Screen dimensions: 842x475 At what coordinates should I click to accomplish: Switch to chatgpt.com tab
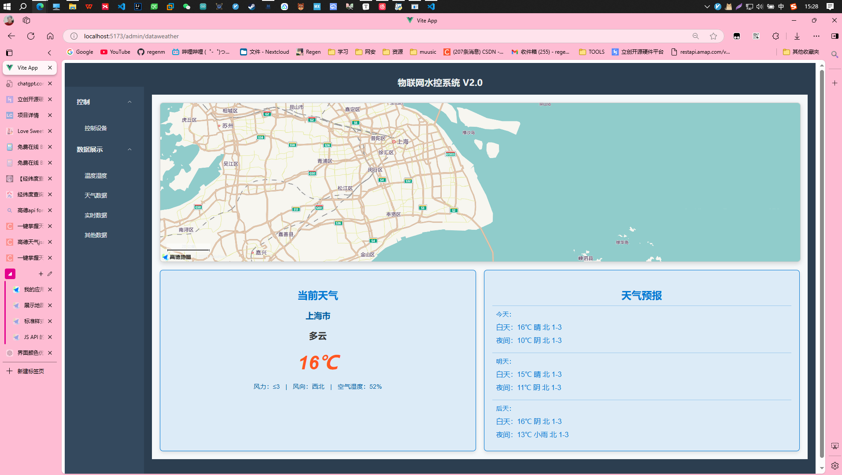pos(25,84)
